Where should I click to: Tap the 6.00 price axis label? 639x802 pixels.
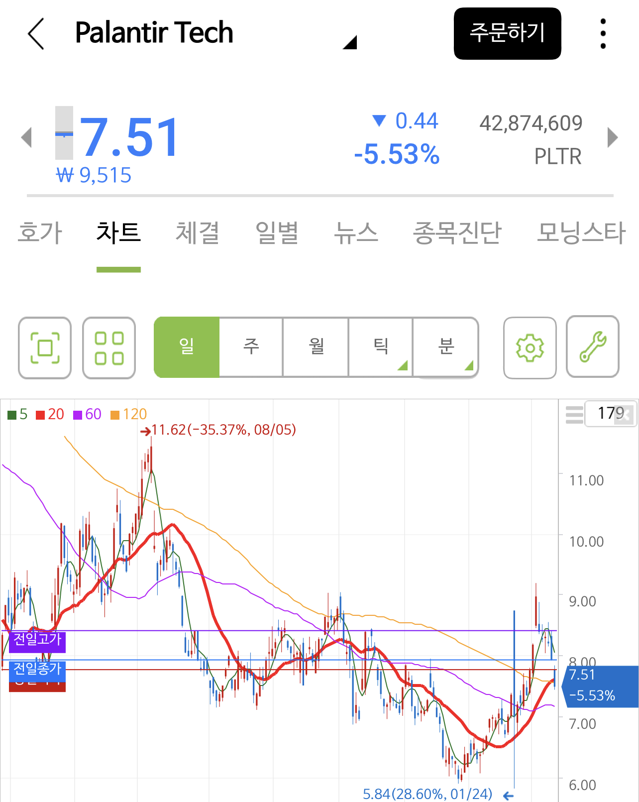pos(582,785)
